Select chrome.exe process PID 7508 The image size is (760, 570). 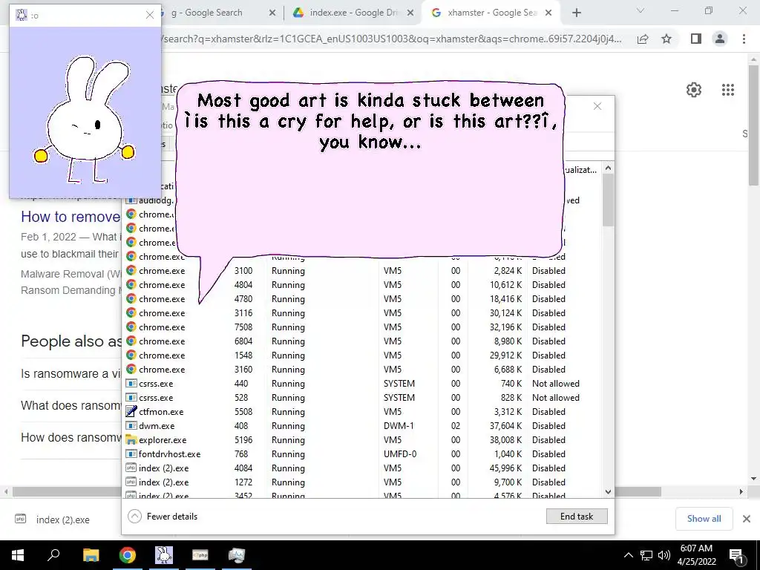pos(362,327)
